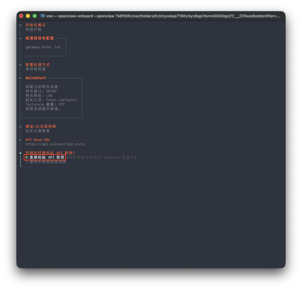Minimize the terminal with the yellow button
The width and height of the screenshot is (302, 290).
tap(28, 16)
